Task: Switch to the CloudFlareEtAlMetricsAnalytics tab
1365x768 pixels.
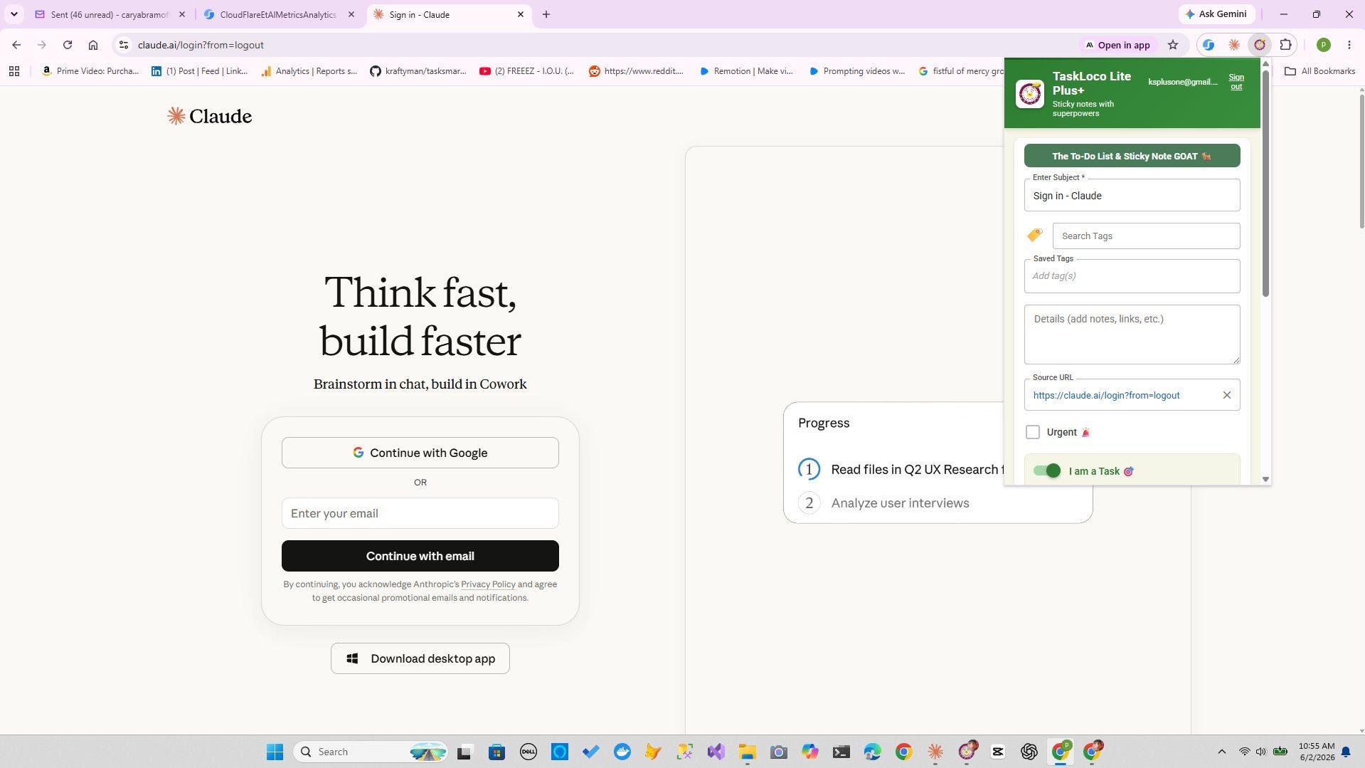Action: pos(278,14)
